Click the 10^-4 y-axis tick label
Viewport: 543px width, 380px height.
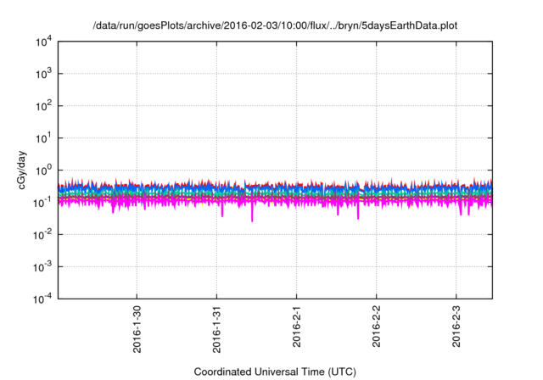[42, 299]
